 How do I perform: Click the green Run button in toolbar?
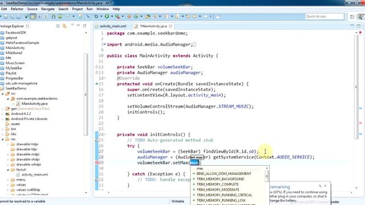tap(107, 17)
